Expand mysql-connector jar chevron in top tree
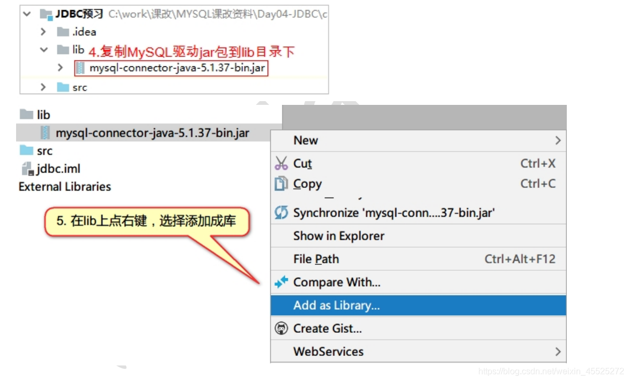 pos(60,67)
